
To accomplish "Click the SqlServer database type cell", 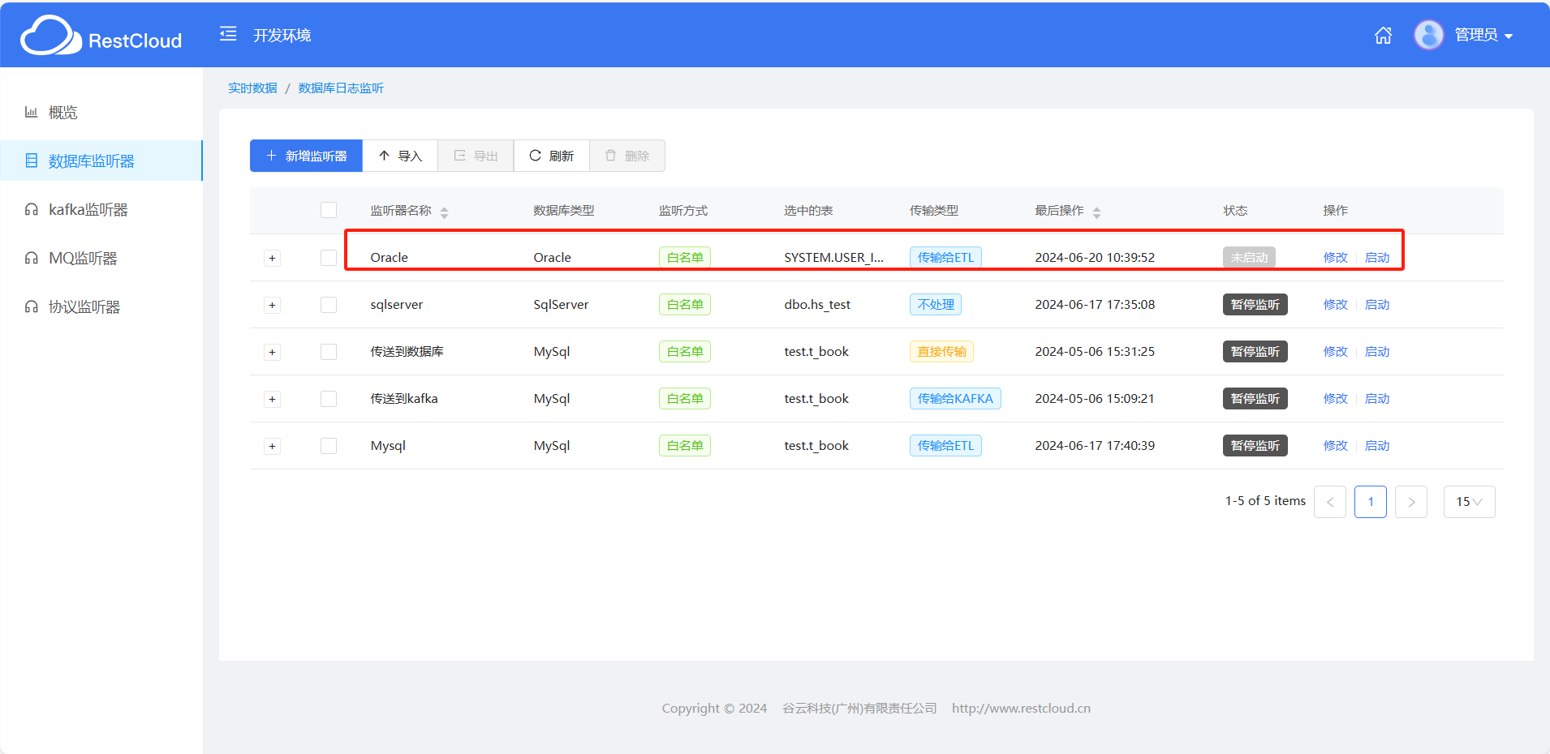I will [561, 304].
